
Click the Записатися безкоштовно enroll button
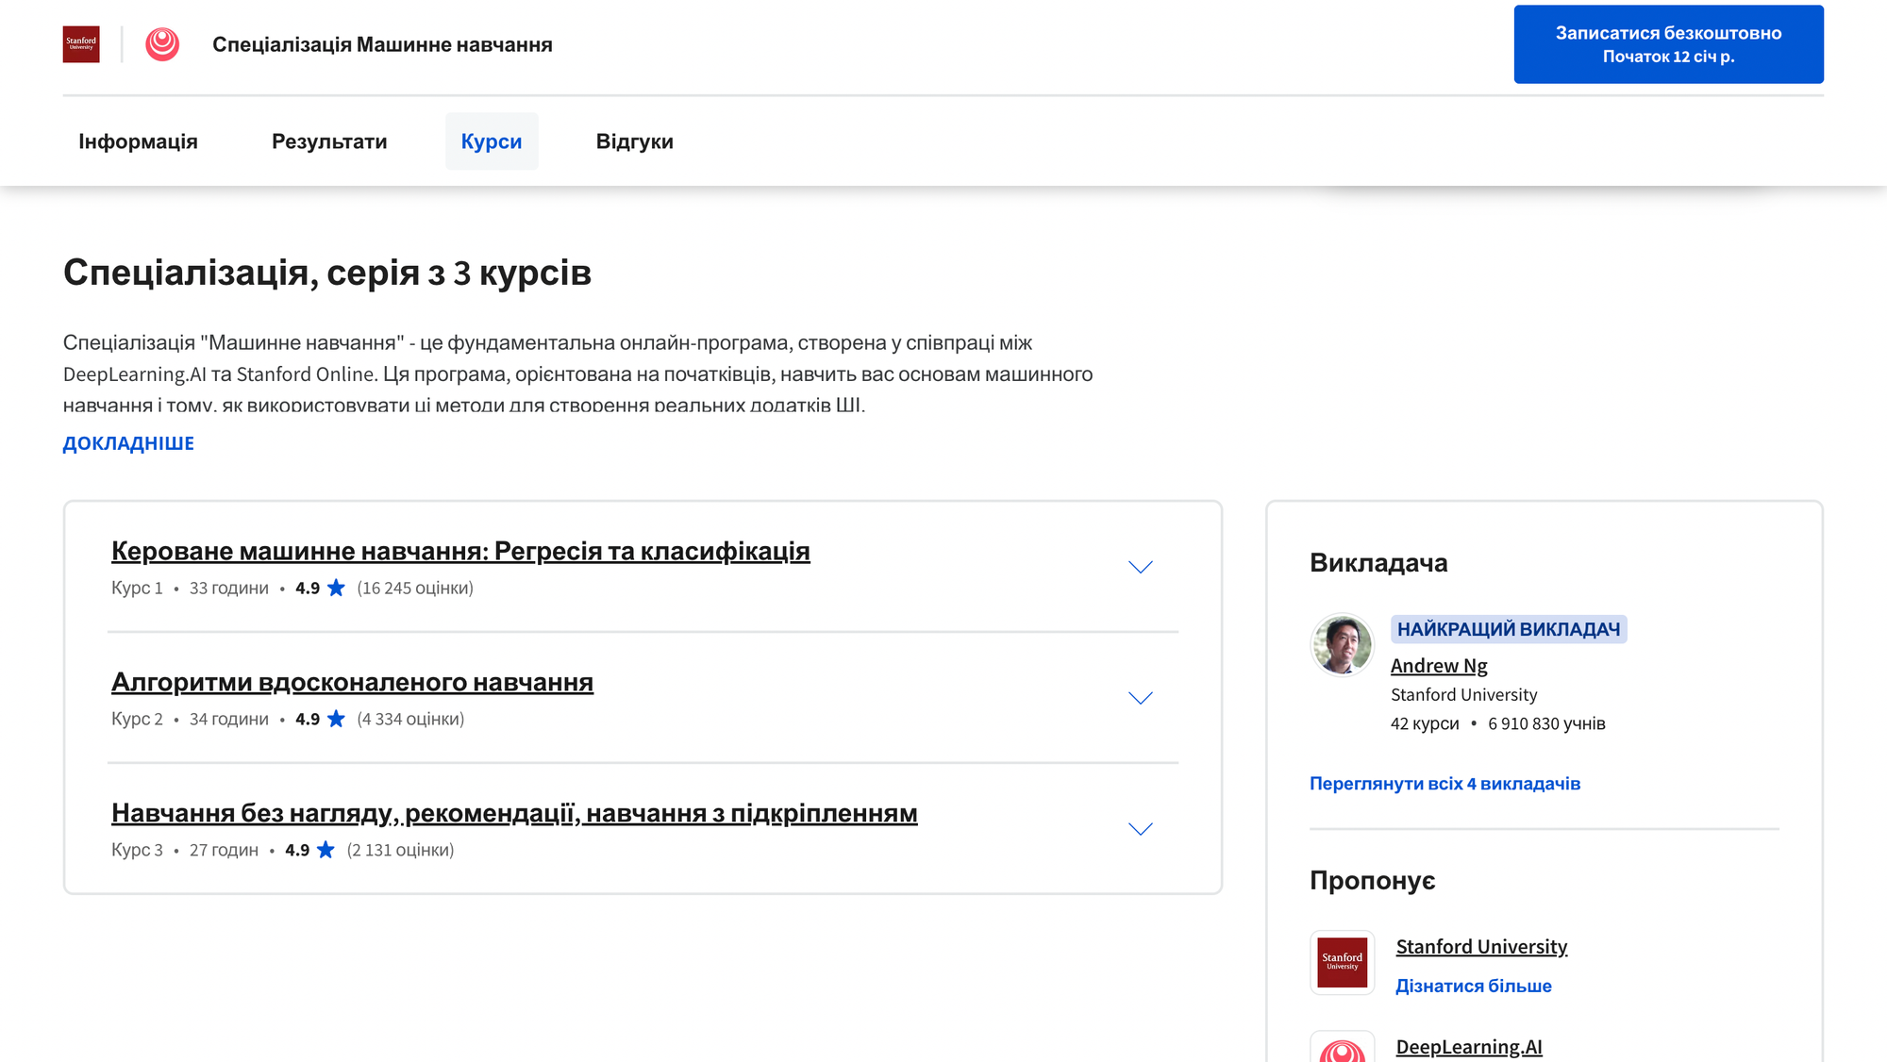pyautogui.click(x=1668, y=44)
